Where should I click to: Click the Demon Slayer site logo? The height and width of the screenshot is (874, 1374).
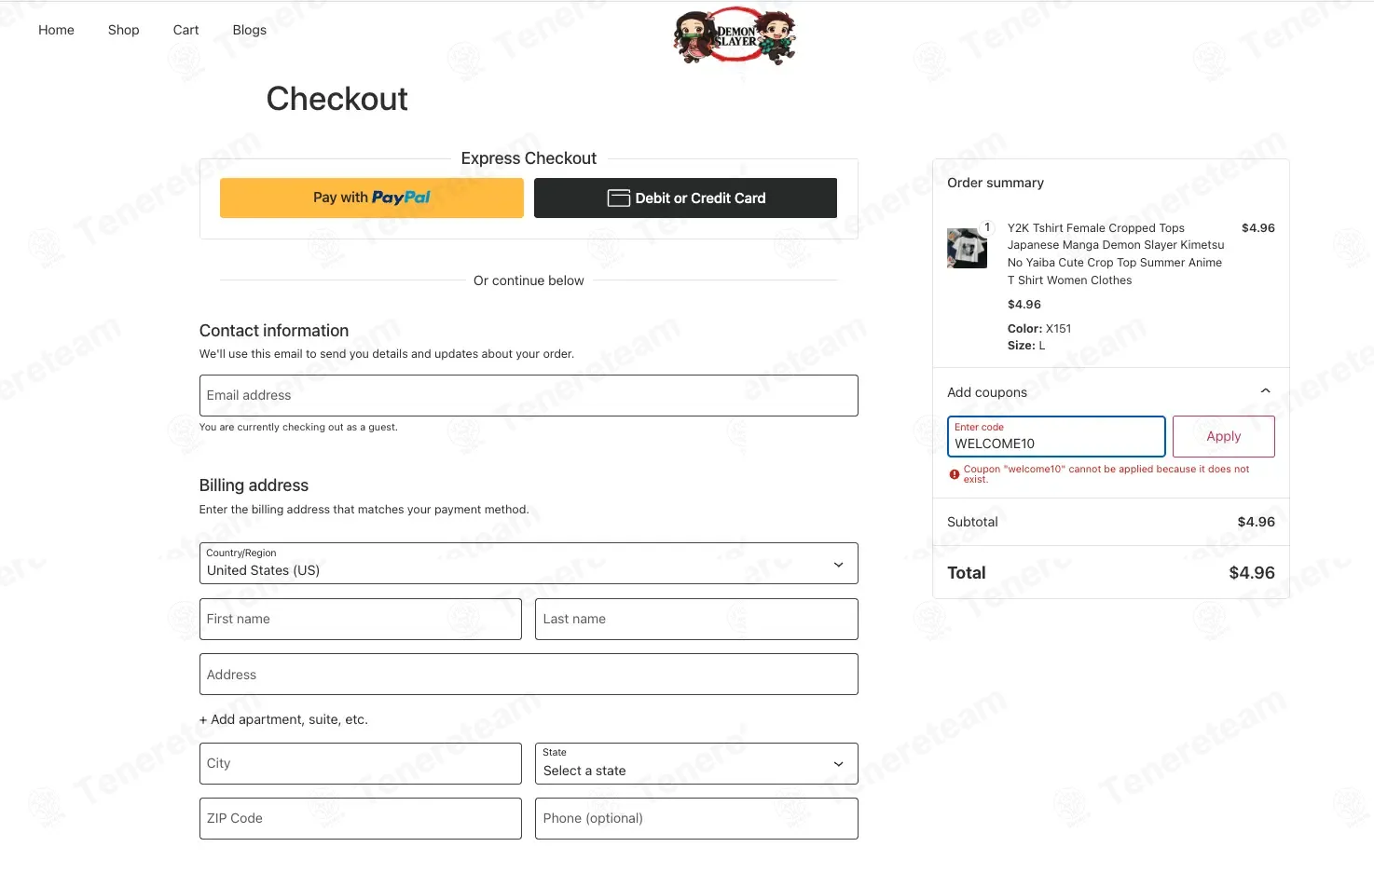coord(735,36)
